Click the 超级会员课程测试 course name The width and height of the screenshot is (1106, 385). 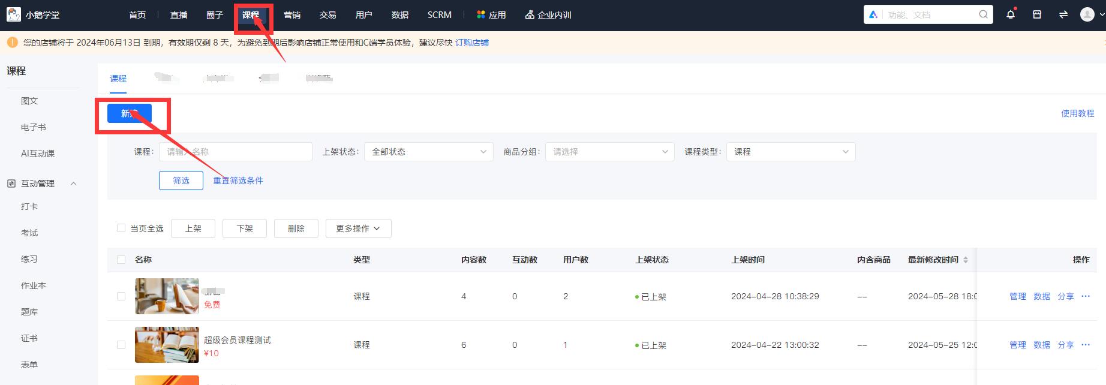pos(238,340)
